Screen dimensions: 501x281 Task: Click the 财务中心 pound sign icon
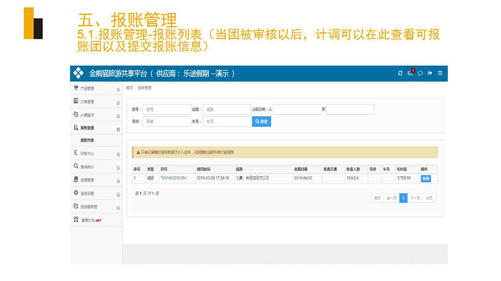[76, 153]
